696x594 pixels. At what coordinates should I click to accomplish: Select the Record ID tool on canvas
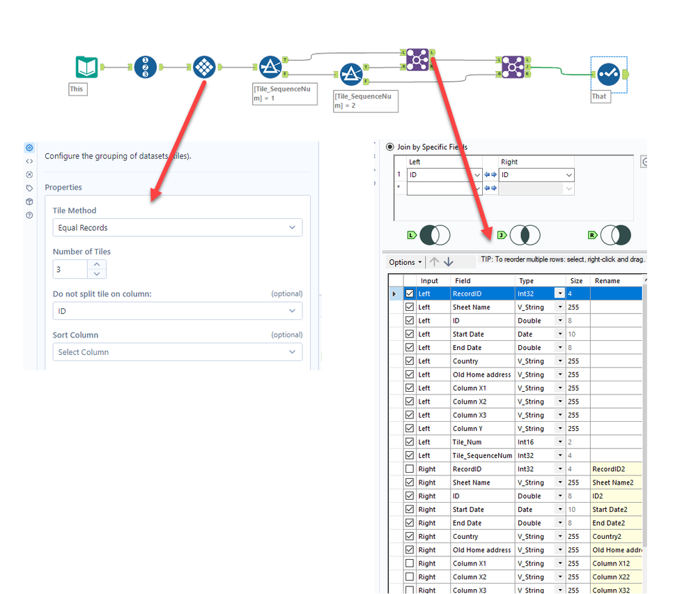click(145, 67)
